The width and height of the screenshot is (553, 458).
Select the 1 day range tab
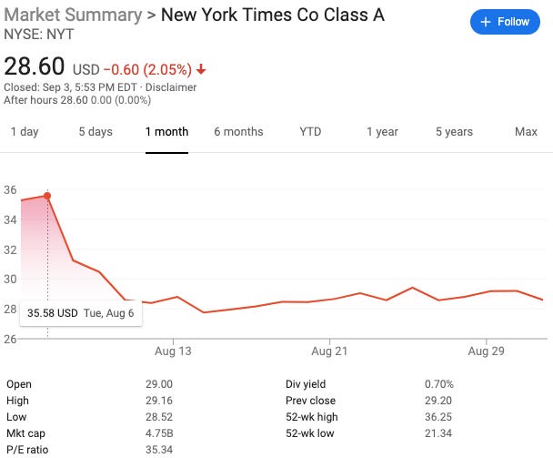pyautogui.click(x=25, y=132)
